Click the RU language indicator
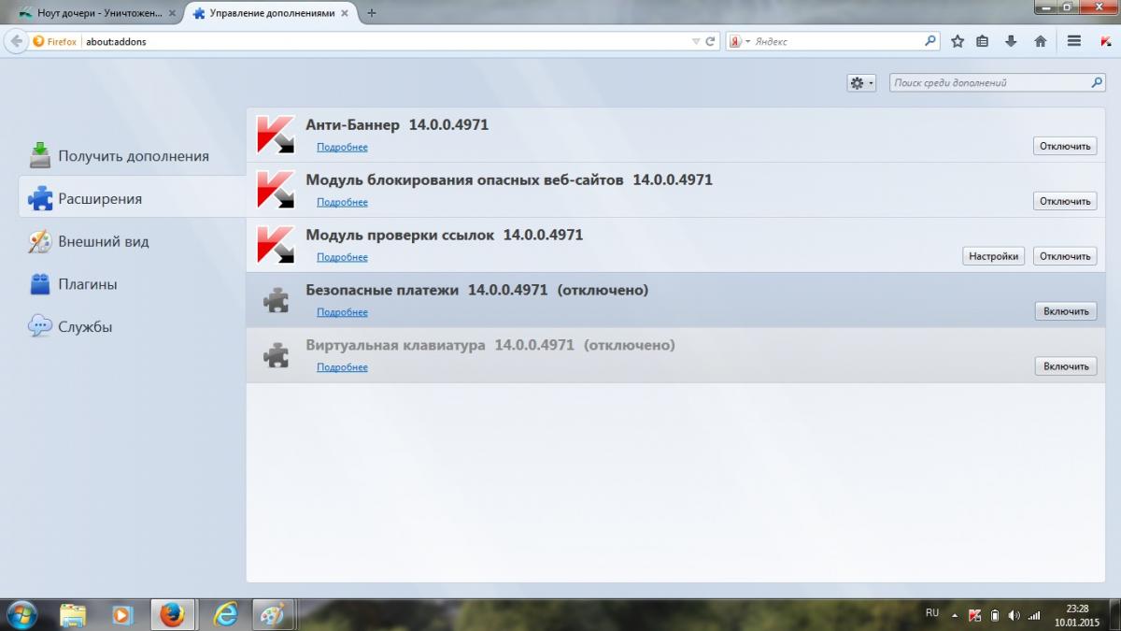Screen dimensions: 1121x631 point(932,613)
